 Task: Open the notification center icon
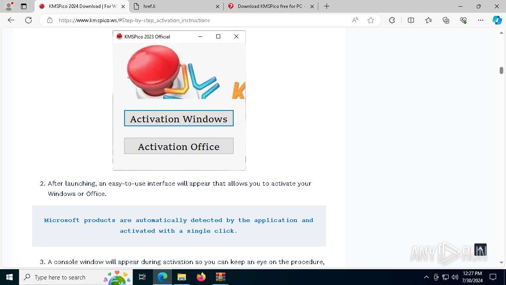[493, 277]
